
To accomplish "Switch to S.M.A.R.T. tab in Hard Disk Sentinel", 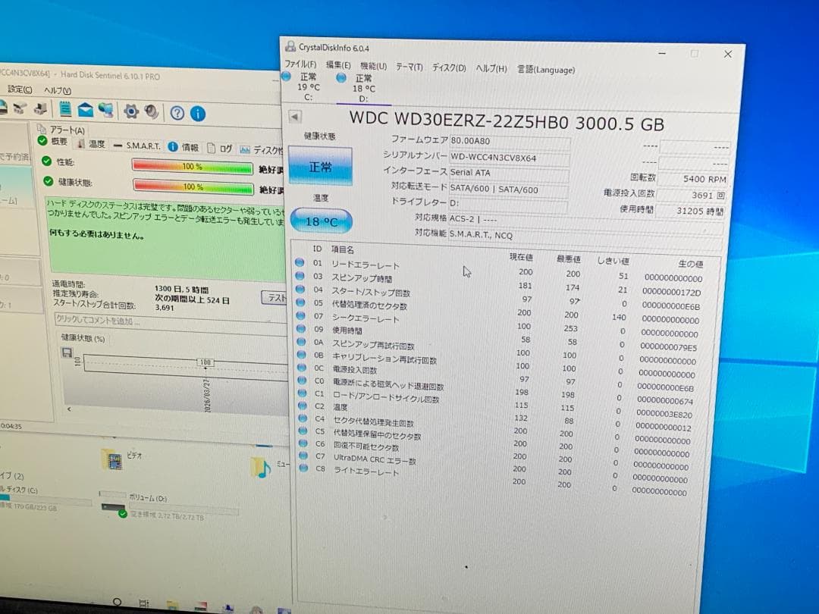I will (x=136, y=146).
